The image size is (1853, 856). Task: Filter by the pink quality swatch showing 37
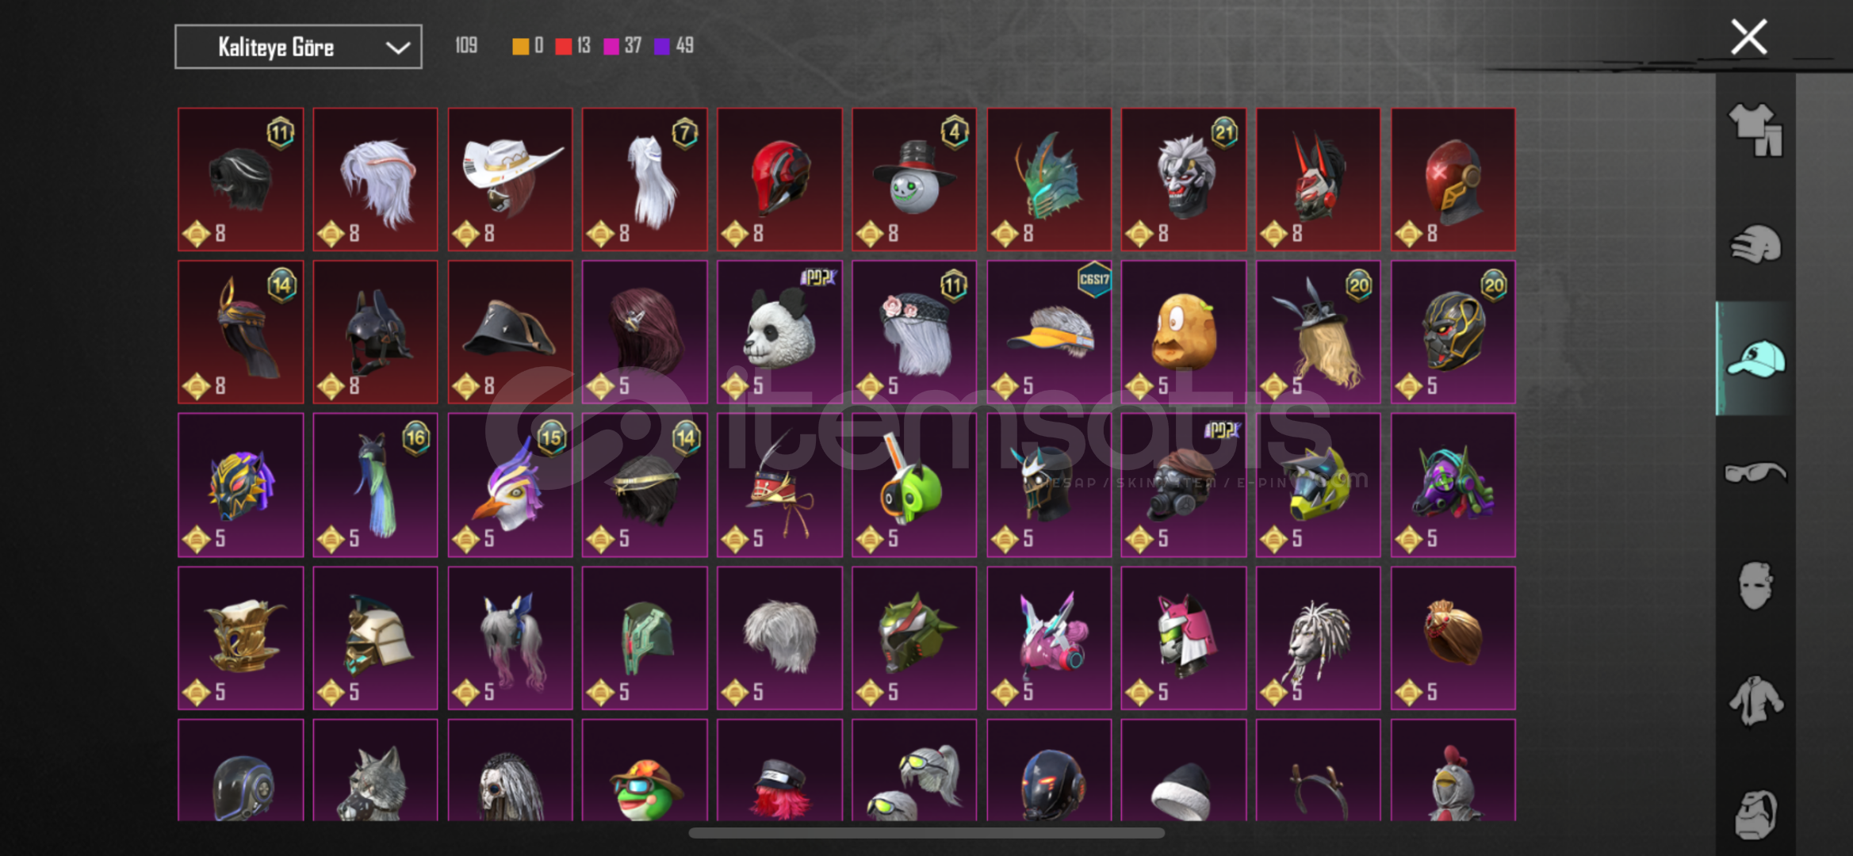click(622, 46)
